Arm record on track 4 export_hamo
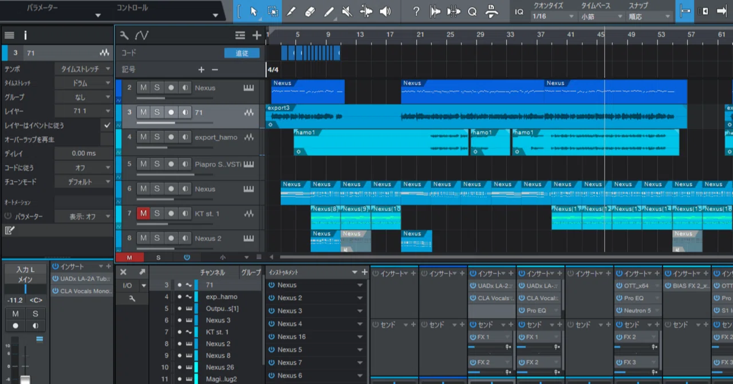 click(171, 137)
